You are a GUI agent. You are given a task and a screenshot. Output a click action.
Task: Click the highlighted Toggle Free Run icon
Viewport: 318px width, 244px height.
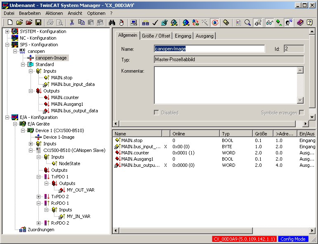[x=215, y=22]
